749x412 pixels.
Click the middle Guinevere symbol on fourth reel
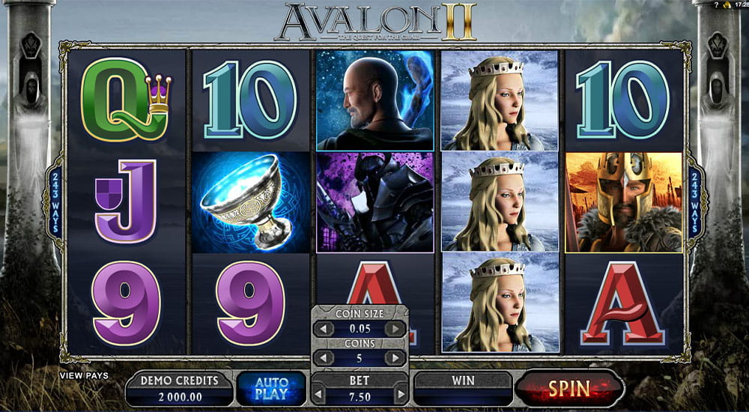[x=499, y=202]
